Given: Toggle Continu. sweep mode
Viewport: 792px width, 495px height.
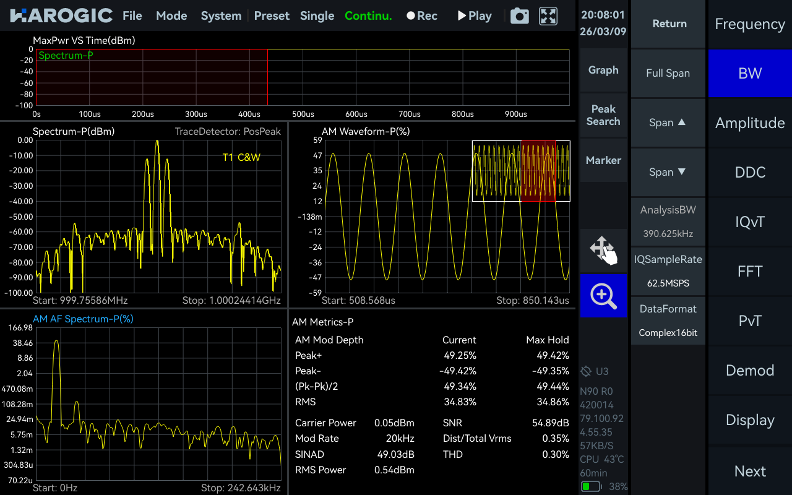Looking at the screenshot, I should coord(368,16).
